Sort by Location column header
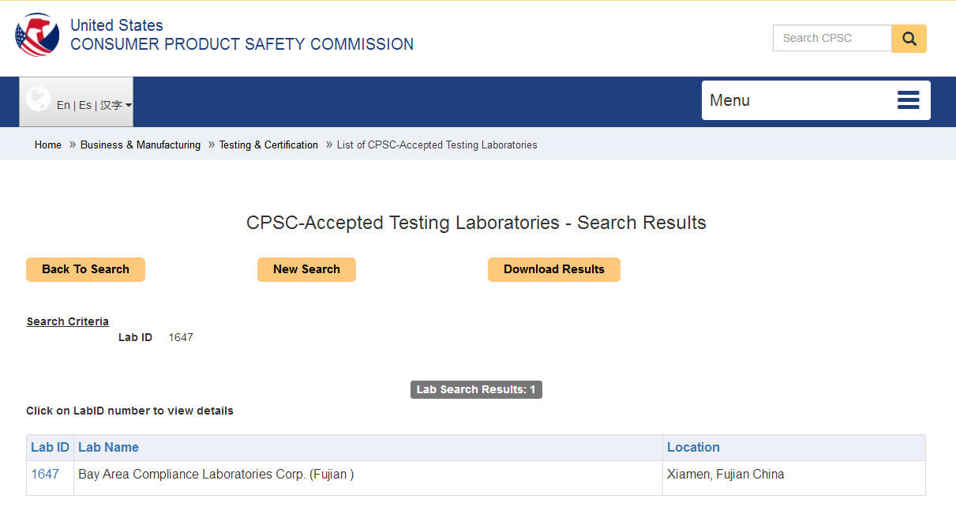956x518 pixels. (693, 448)
